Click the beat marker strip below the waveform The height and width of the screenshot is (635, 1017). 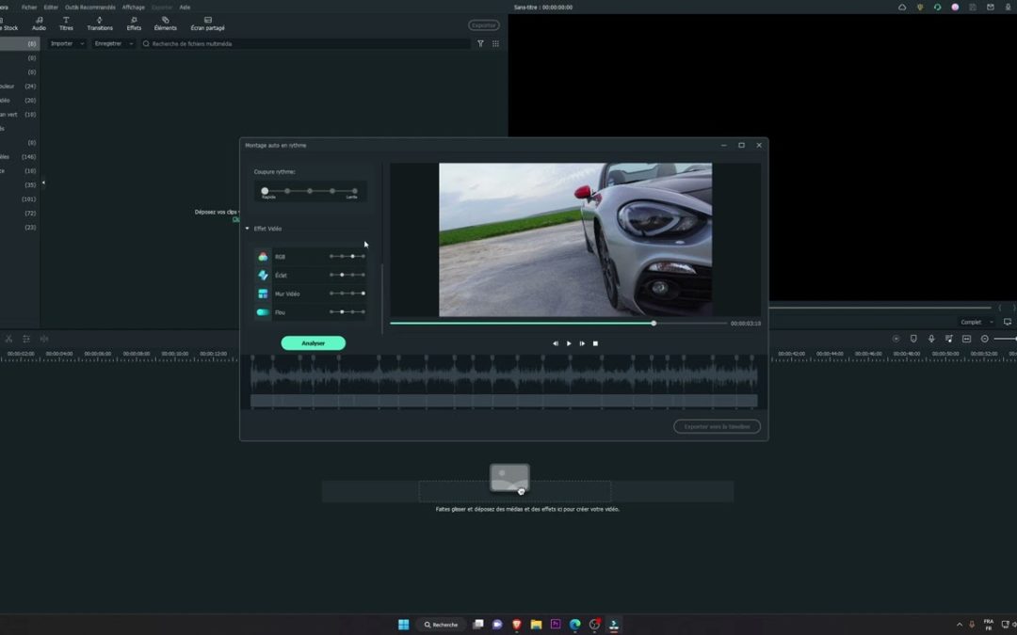tap(504, 401)
